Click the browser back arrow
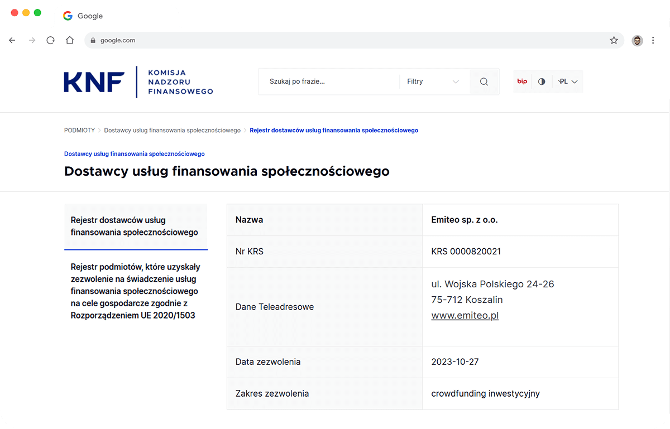 pyautogui.click(x=12, y=40)
